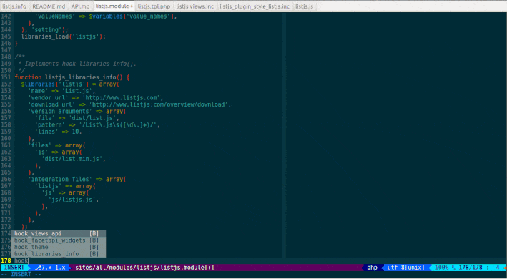Viewport: 507px width, 279px height.
Task: Open the API.md tab
Action: 80,6
